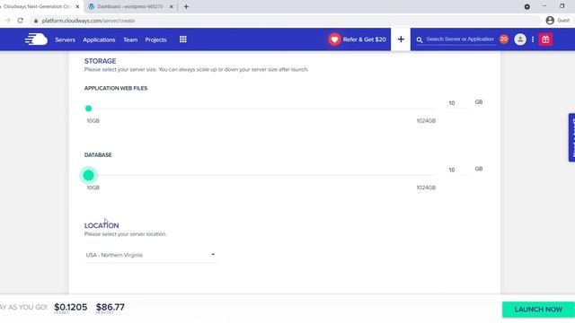Viewport: 575px width, 323px height.
Task: Click the $0.1205 hourly price
Action: click(x=71, y=307)
